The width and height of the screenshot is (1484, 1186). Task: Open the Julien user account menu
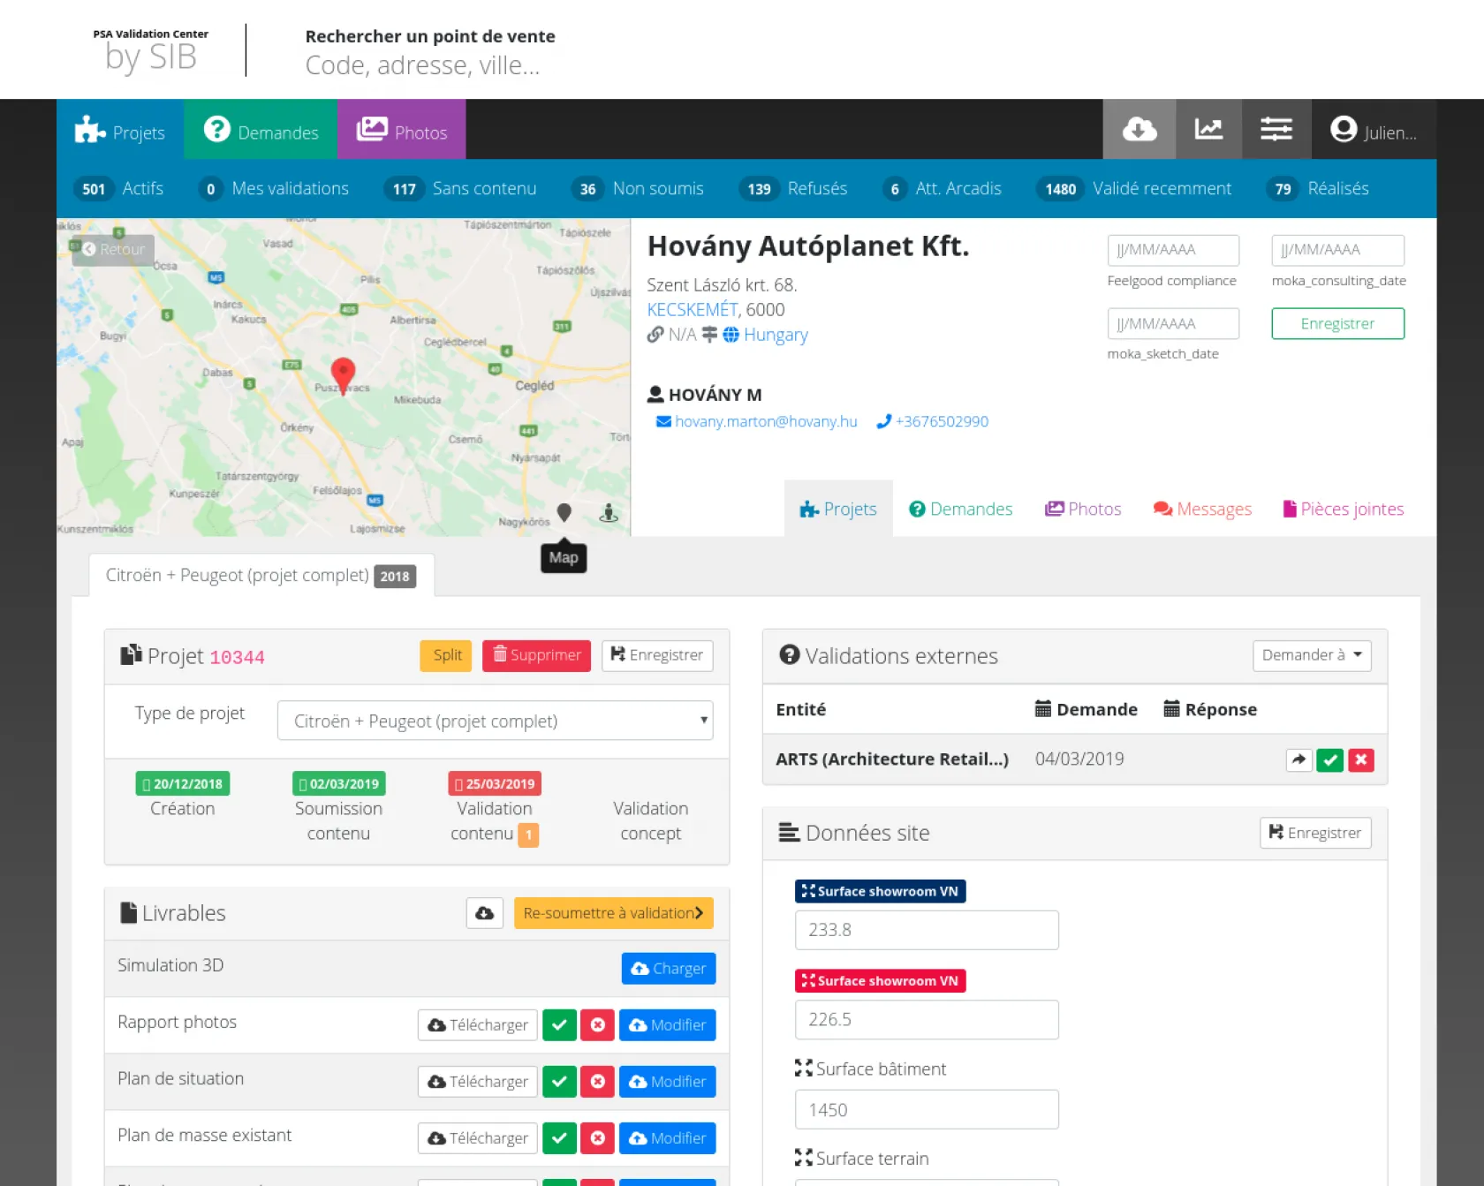[x=1373, y=131]
